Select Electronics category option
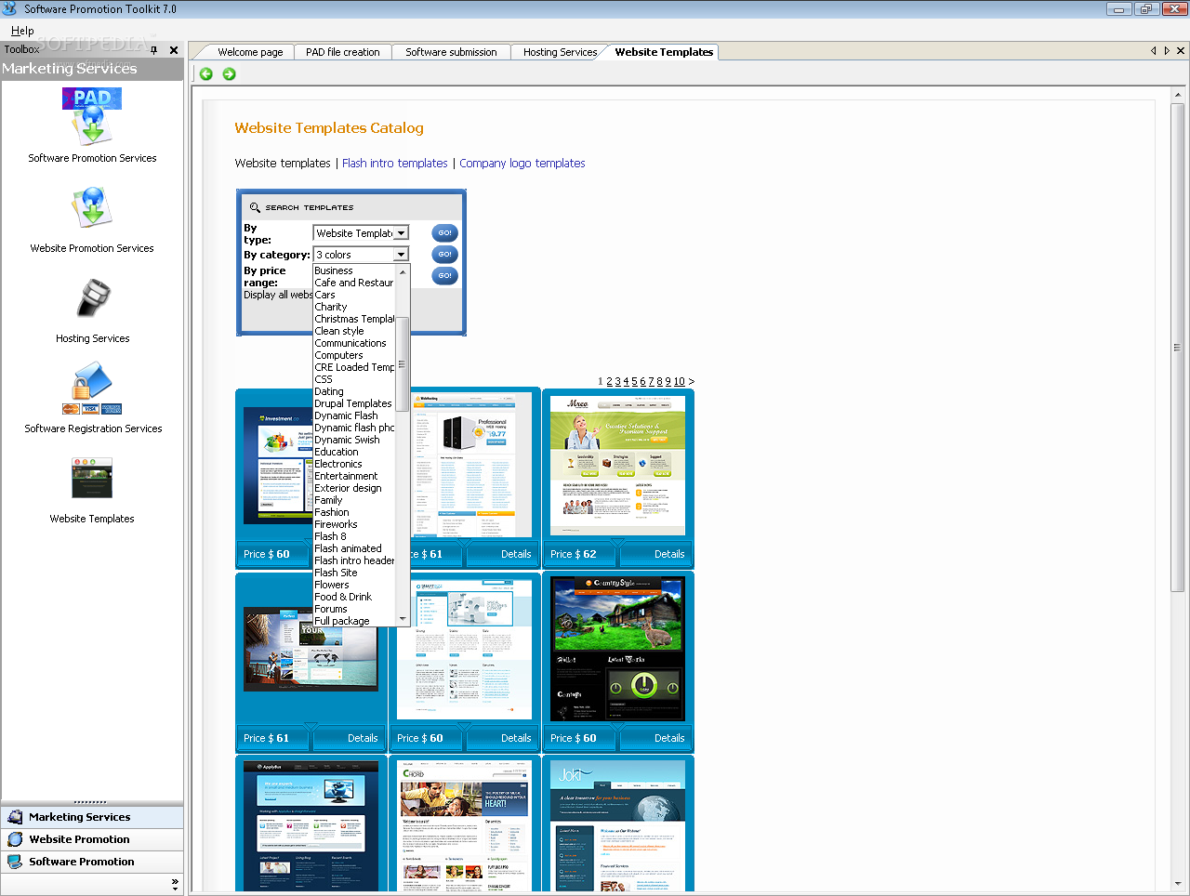1190x896 pixels. 355,464
